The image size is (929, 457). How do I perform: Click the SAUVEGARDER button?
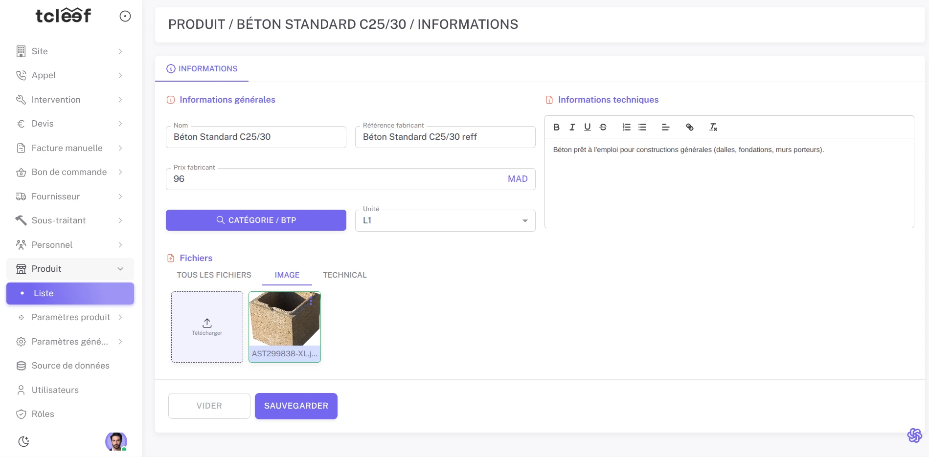click(296, 406)
